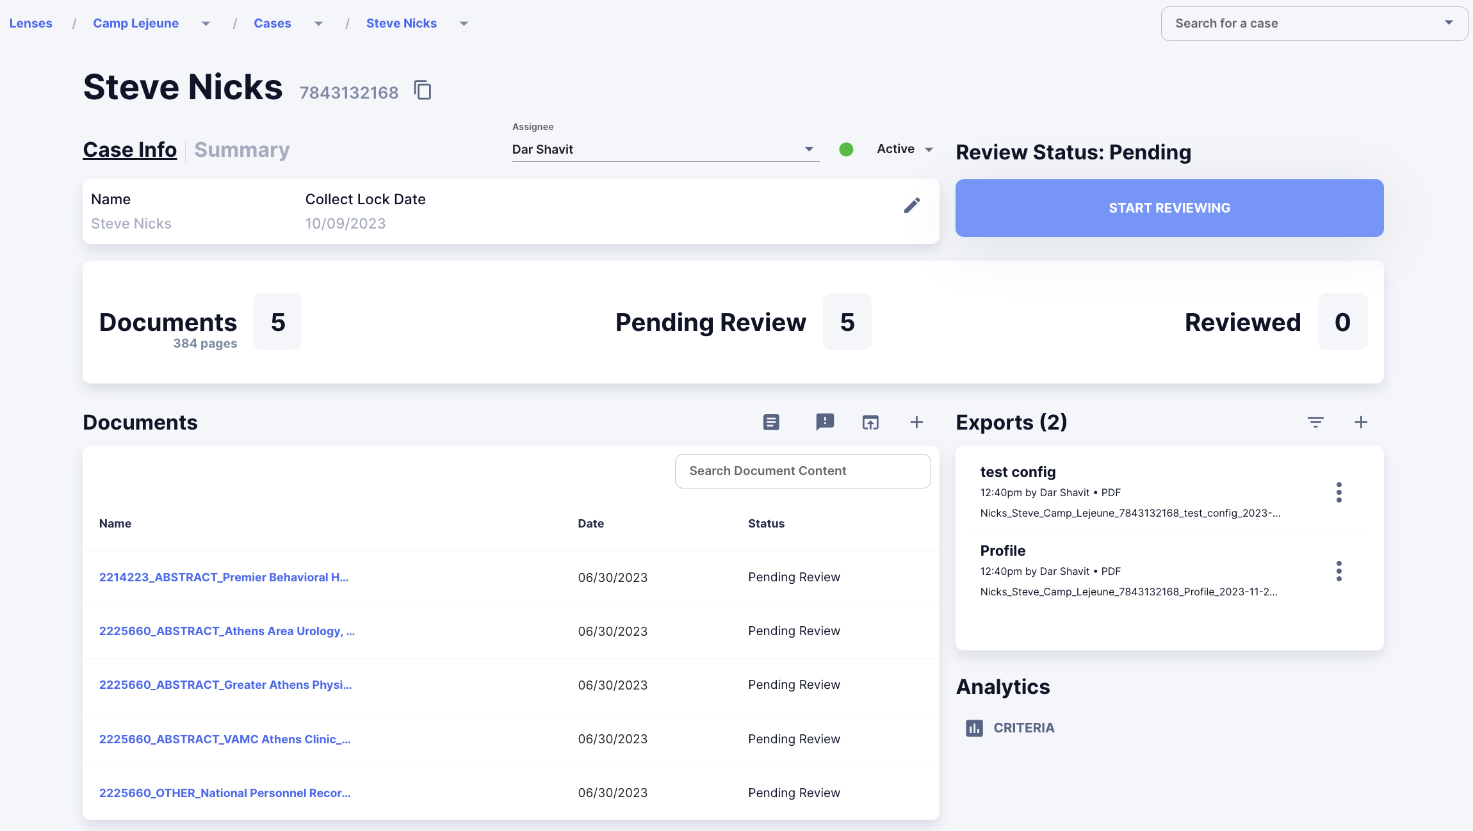Click Pending Review status of National Personnel row
This screenshot has width=1473, height=831.
[794, 793]
